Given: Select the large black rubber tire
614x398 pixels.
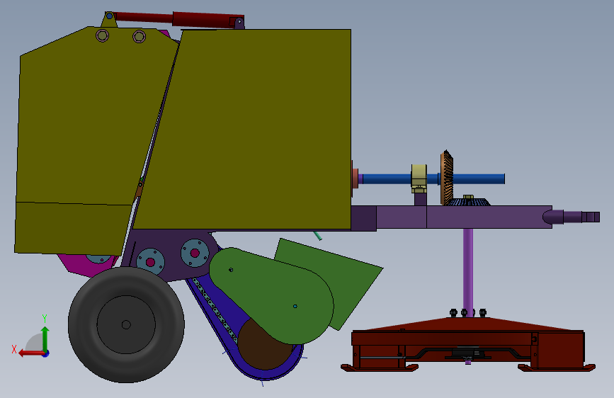Looking at the screenshot, I should [126, 325].
